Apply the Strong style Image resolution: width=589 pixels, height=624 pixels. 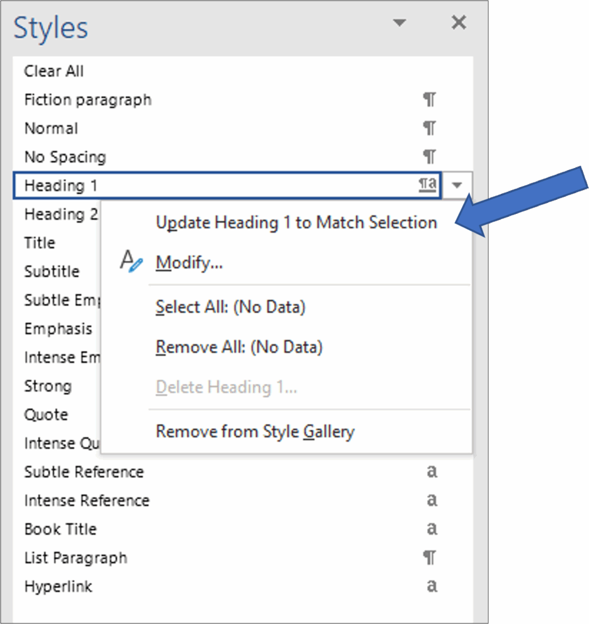48,386
